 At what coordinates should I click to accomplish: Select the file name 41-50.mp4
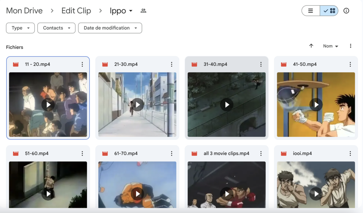point(304,65)
